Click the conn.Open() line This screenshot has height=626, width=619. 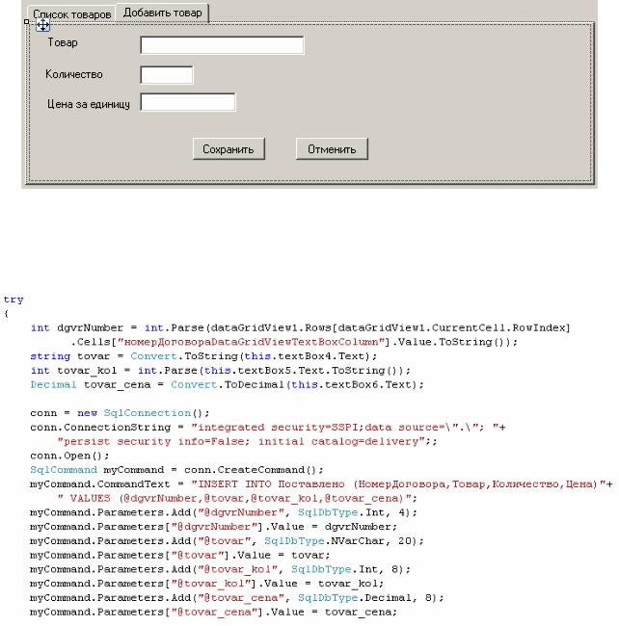tap(69, 456)
